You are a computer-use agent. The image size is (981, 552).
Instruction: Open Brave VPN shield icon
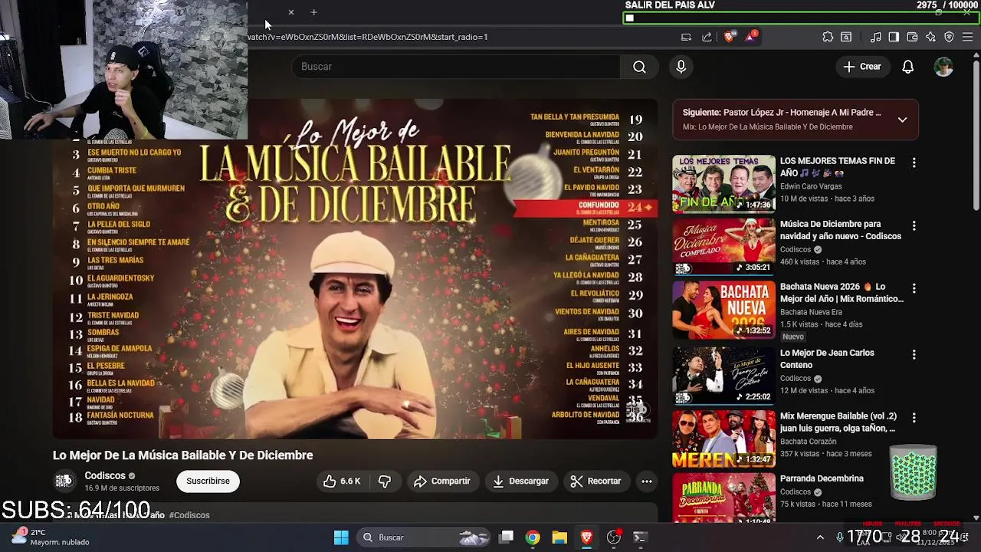pos(949,37)
